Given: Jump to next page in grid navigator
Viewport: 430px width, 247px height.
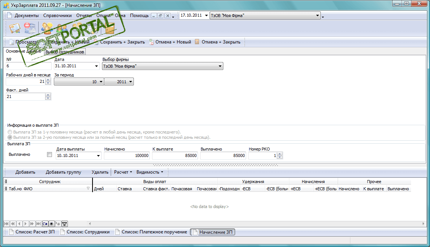Looking at the screenshot, I should [x=32, y=224].
